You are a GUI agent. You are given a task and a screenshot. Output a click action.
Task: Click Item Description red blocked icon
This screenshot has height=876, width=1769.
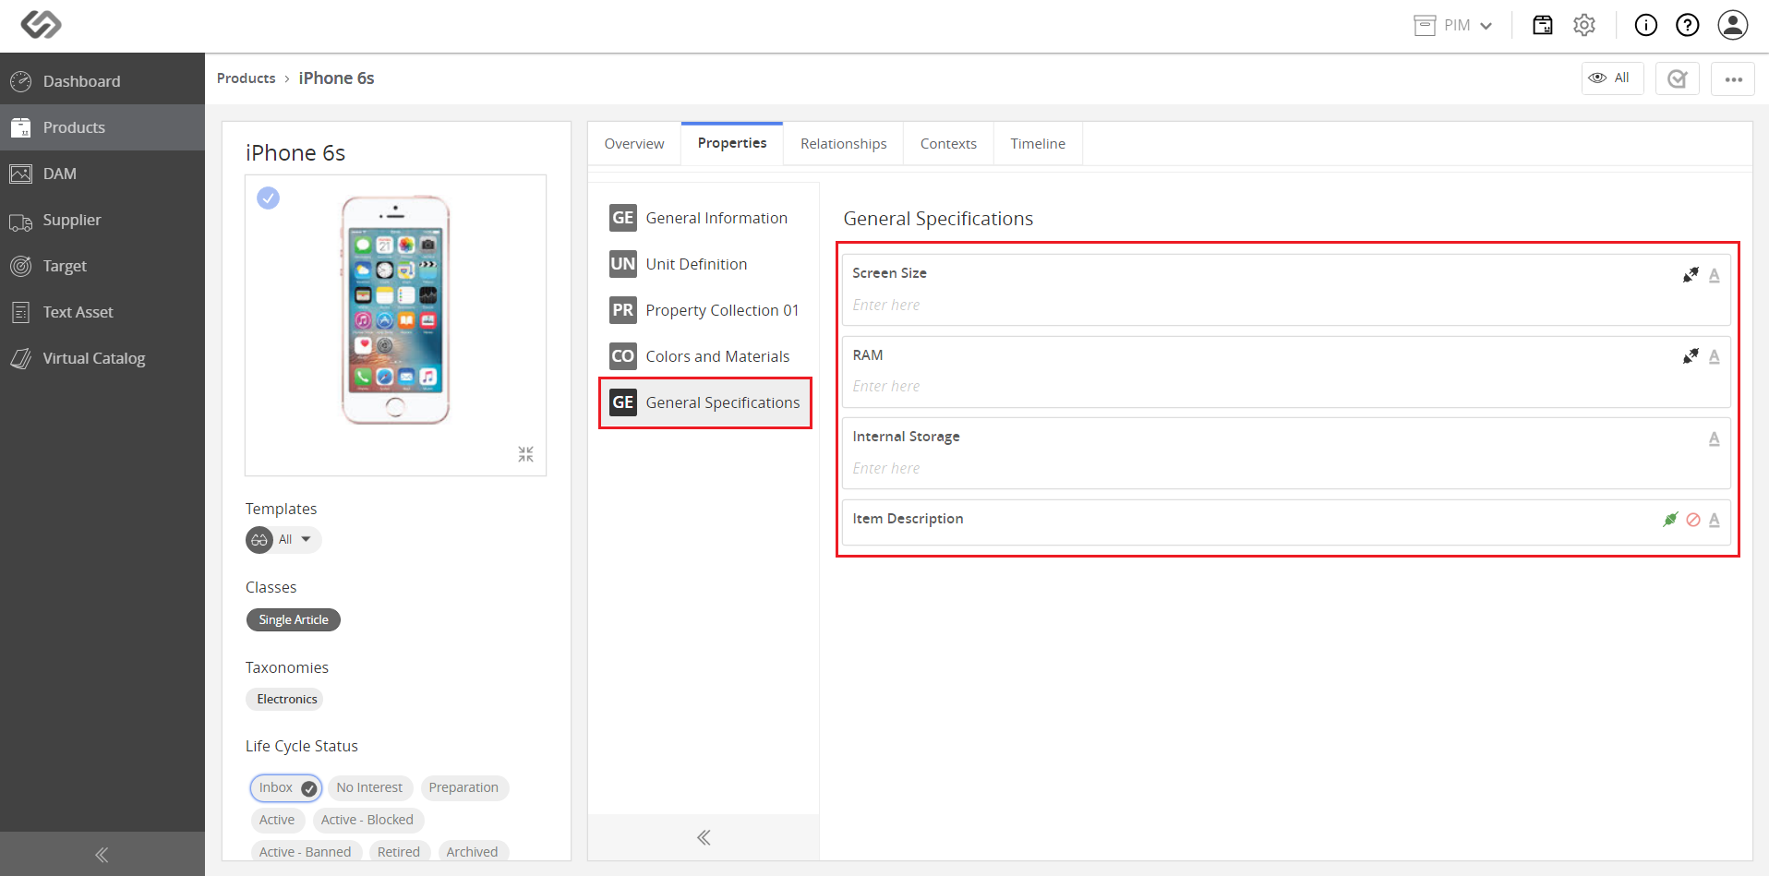1693,520
